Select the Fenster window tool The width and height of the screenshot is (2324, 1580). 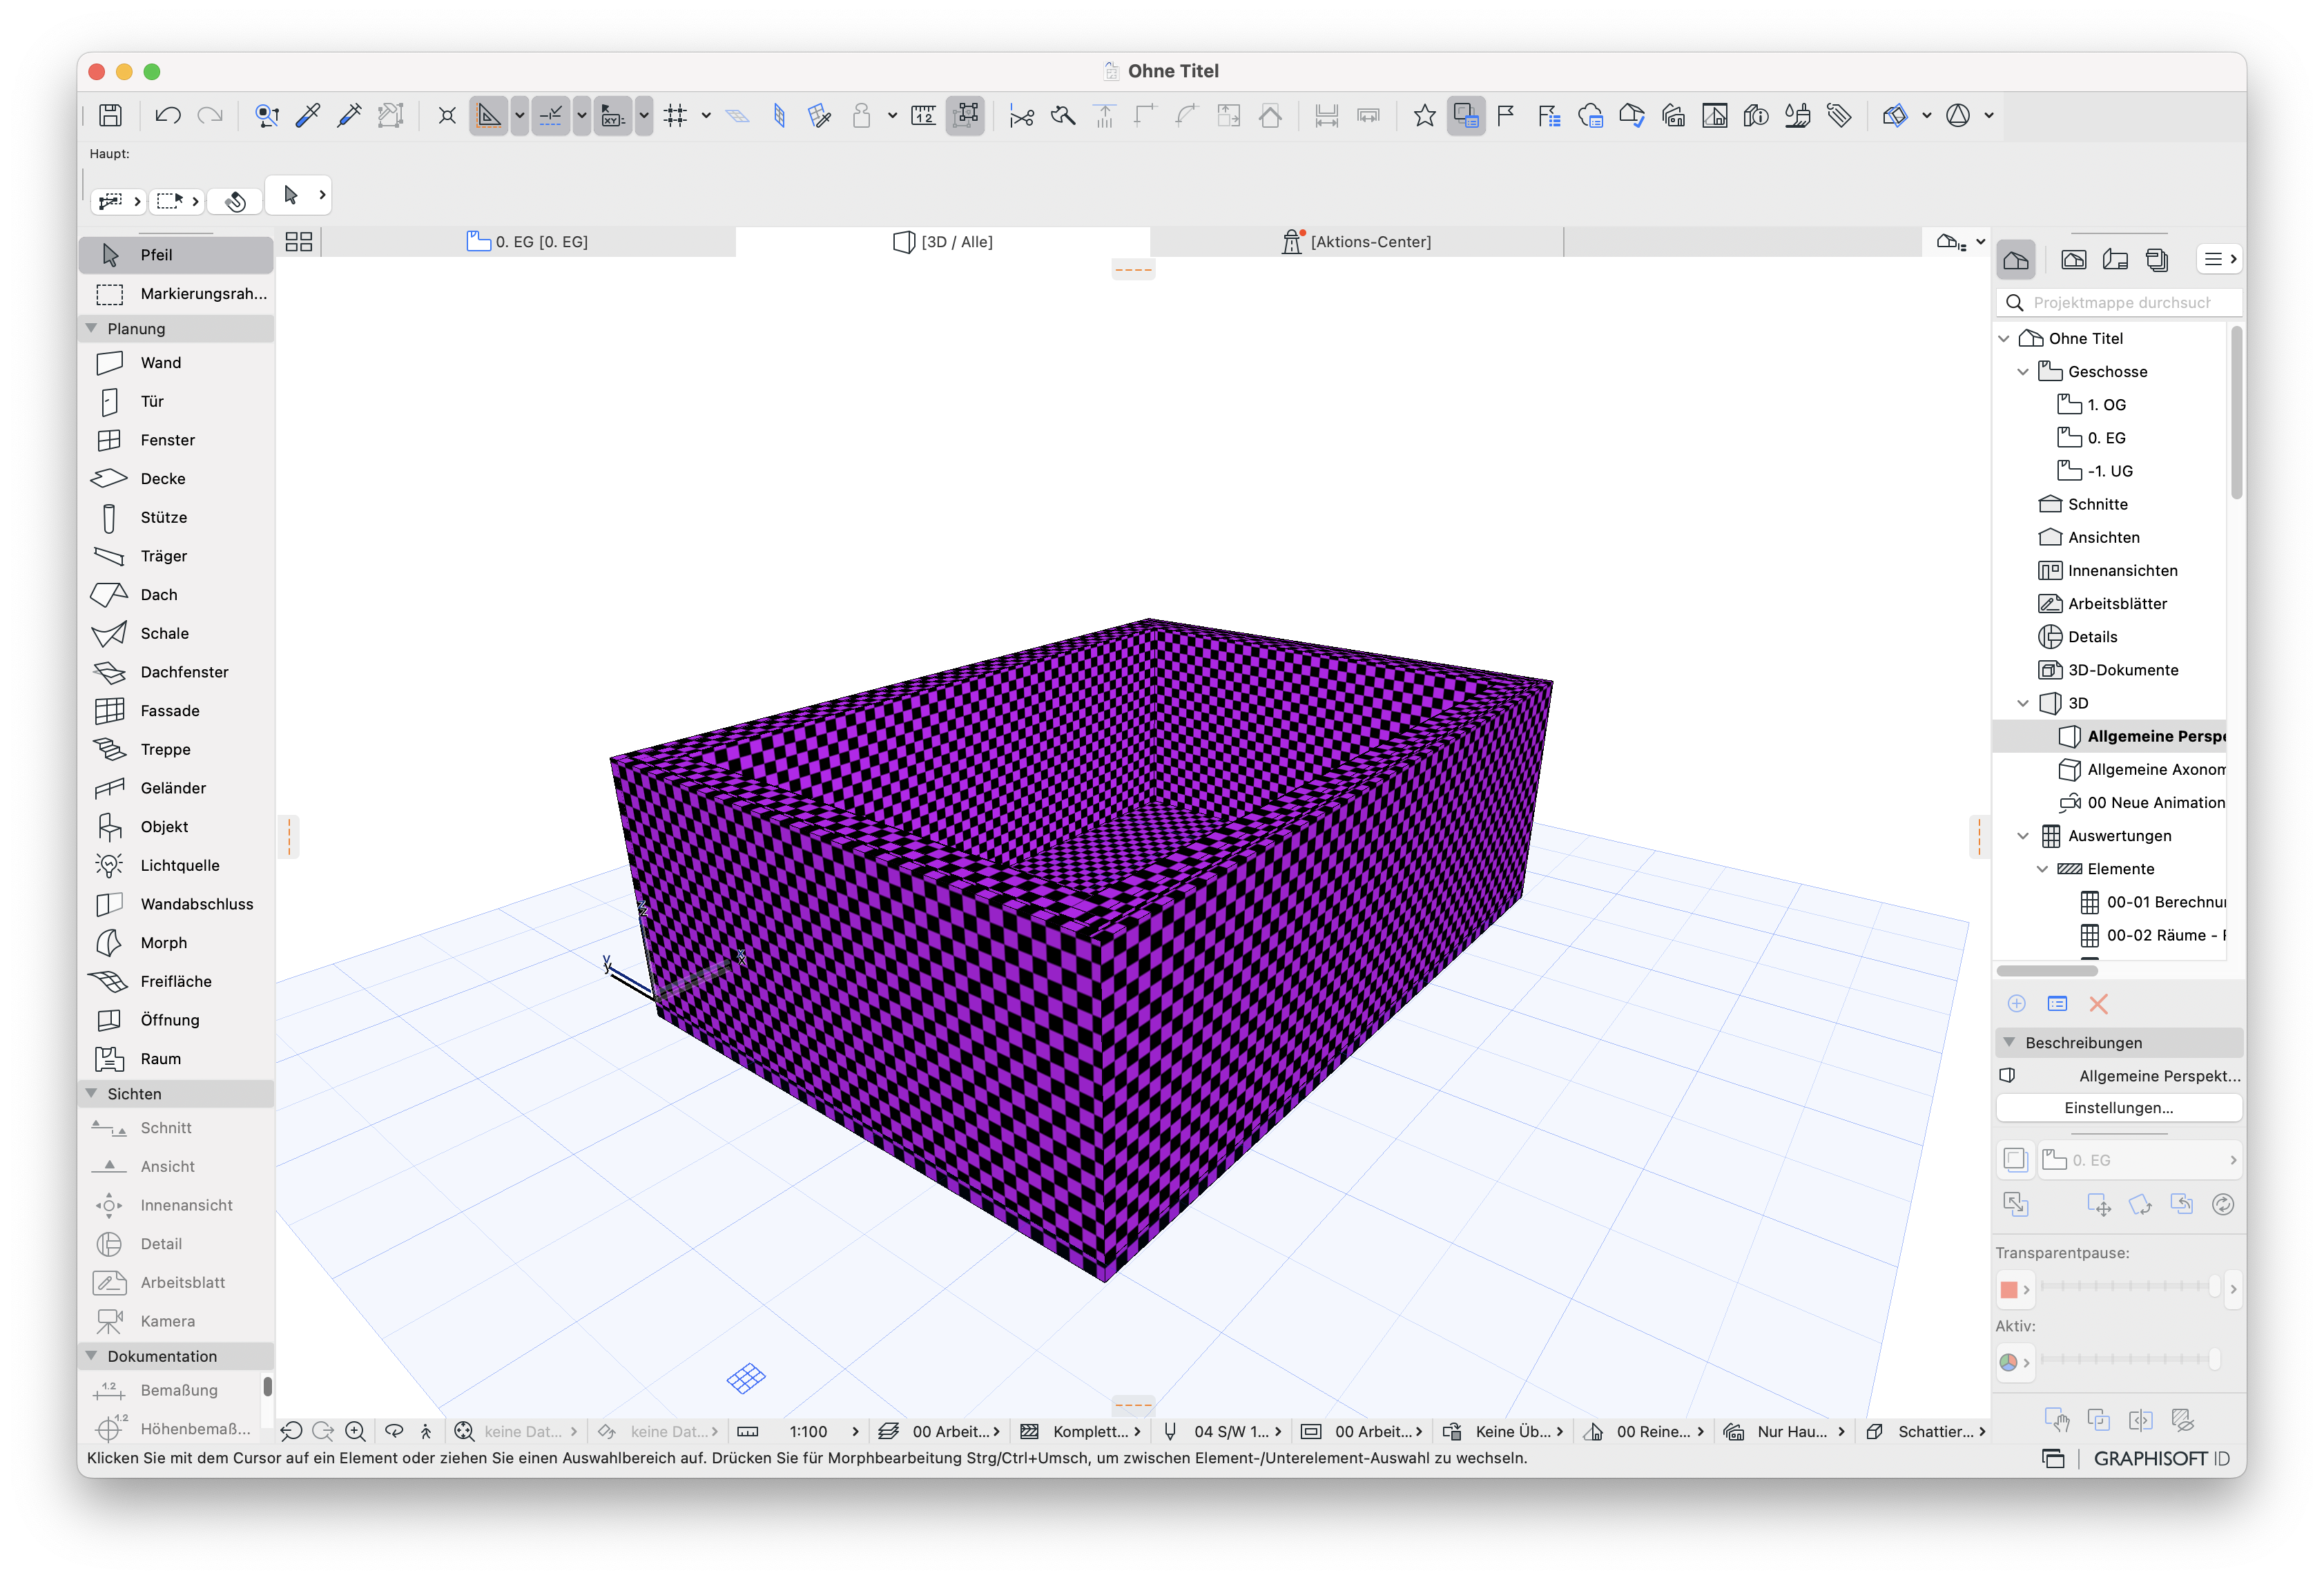point(176,440)
